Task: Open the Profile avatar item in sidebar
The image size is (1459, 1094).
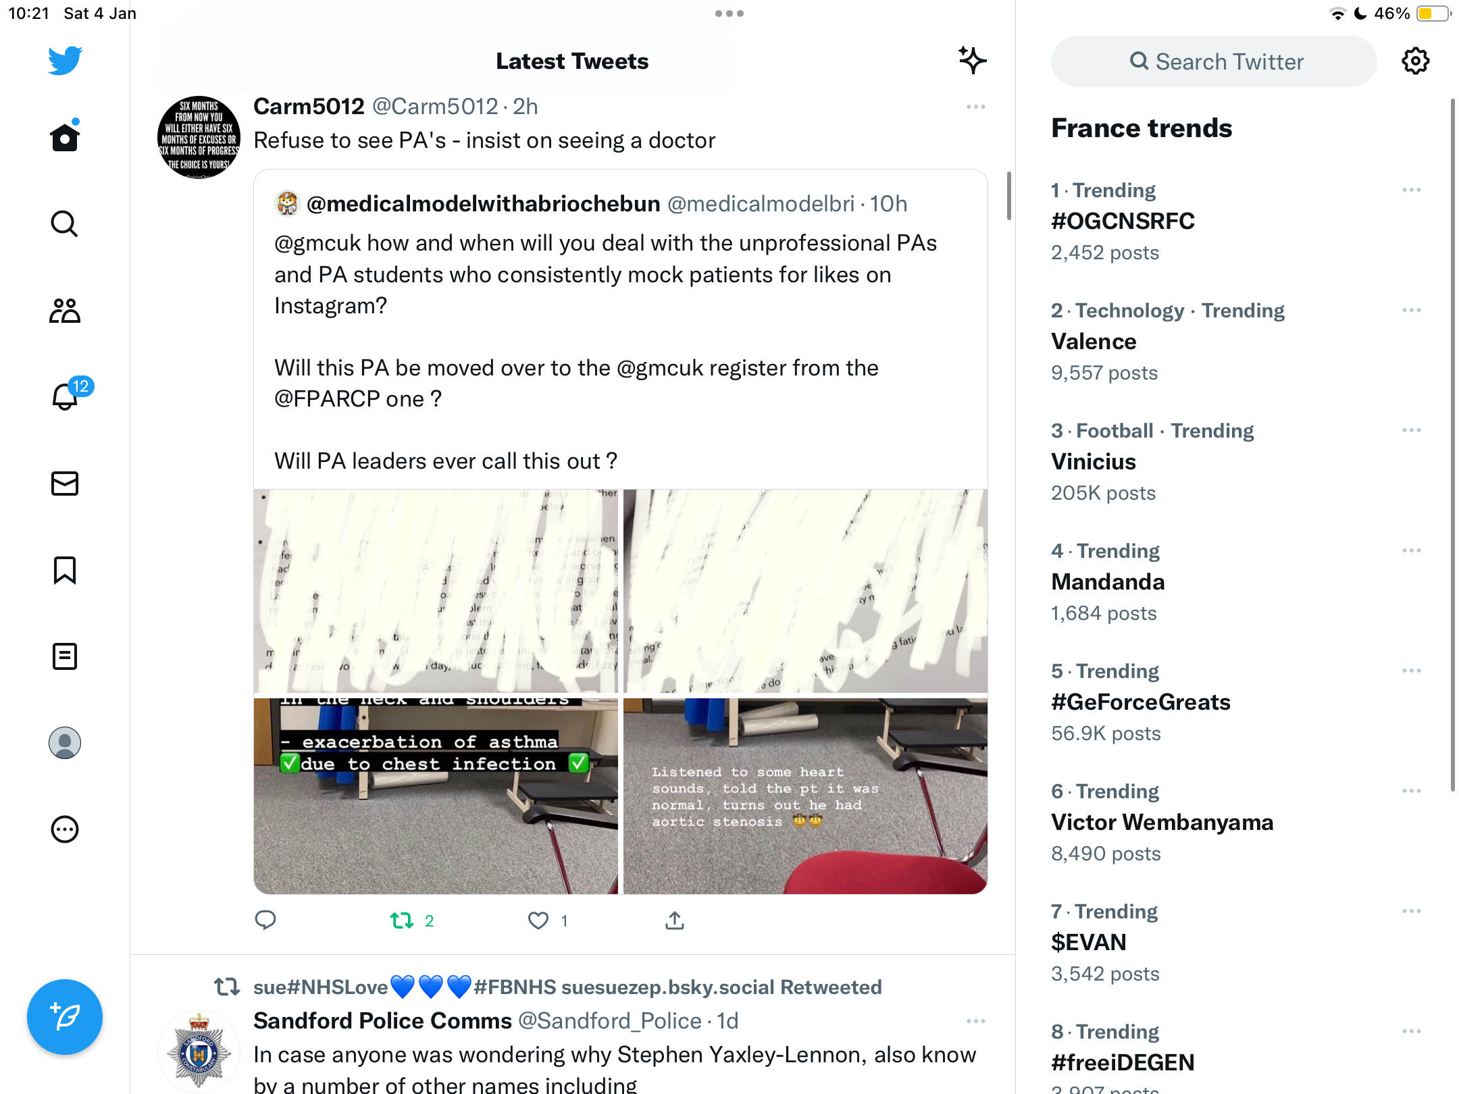Action: [x=65, y=743]
